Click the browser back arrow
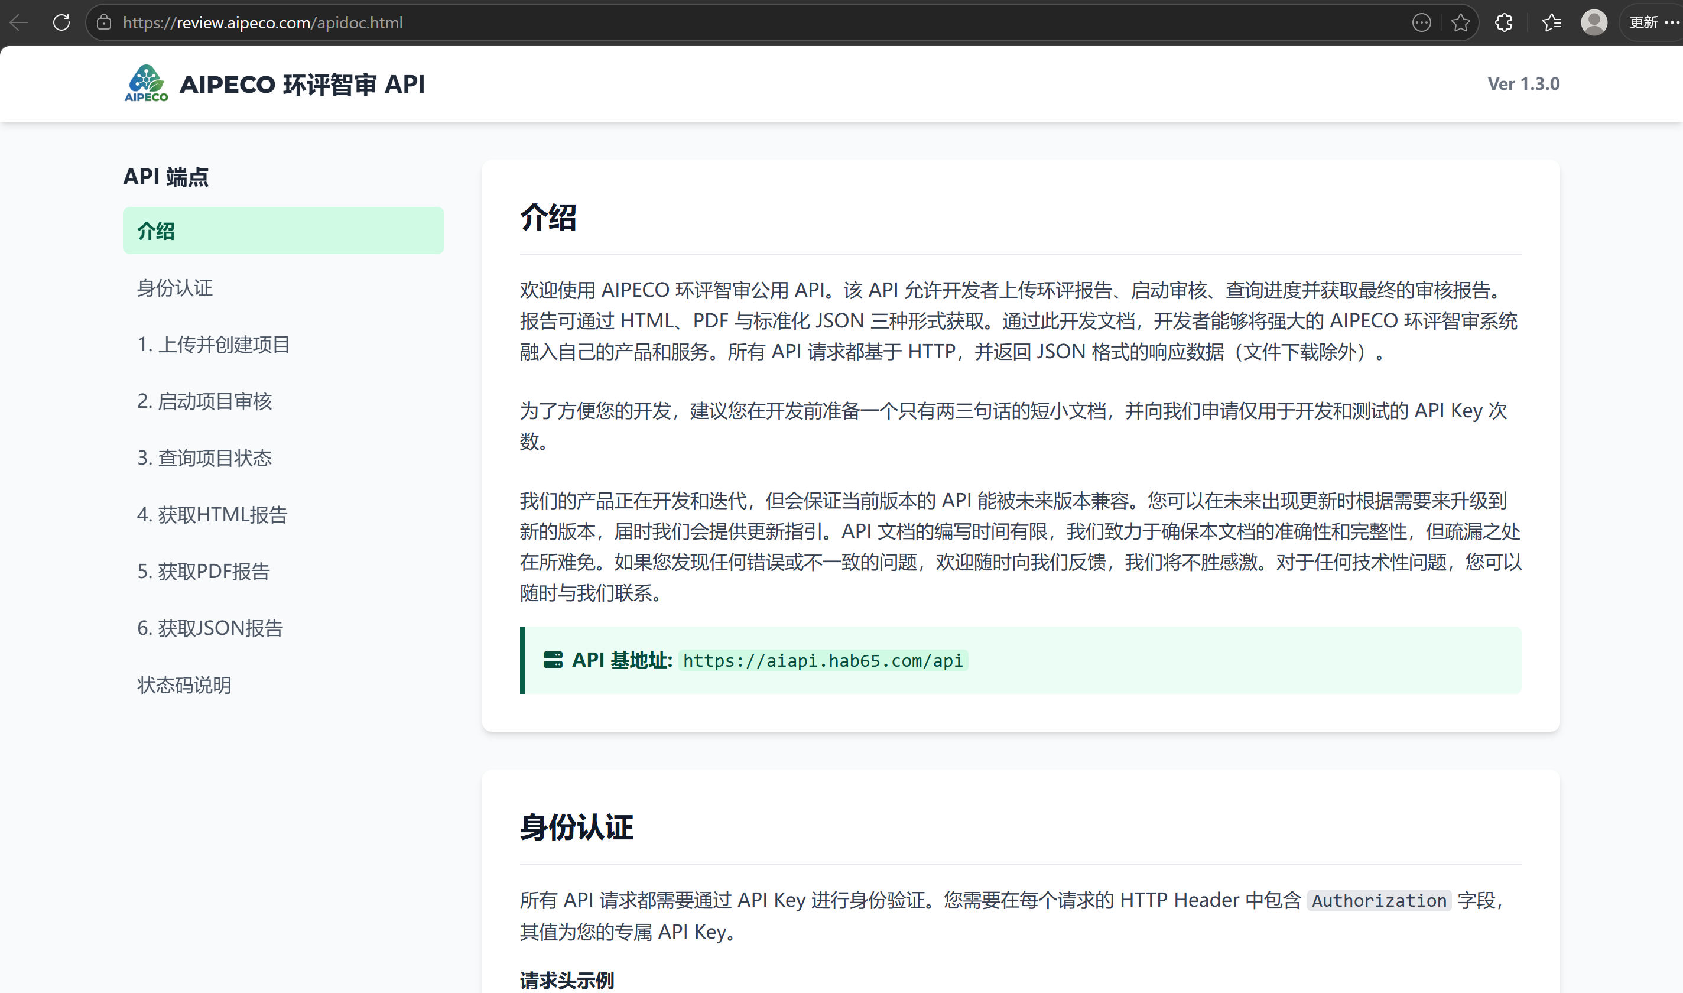The image size is (1683, 993). tap(19, 22)
